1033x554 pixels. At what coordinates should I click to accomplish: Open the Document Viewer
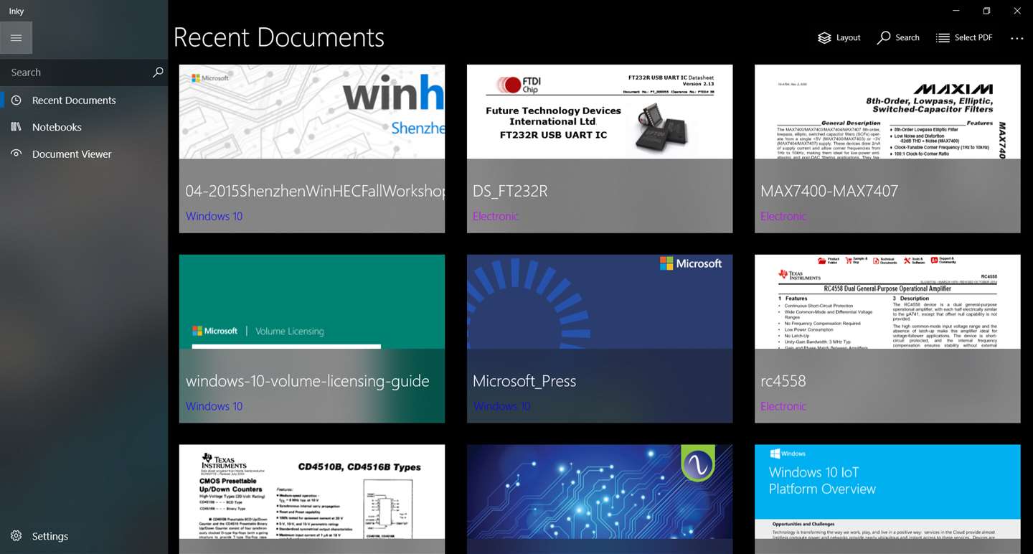click(x=84, y=154)
